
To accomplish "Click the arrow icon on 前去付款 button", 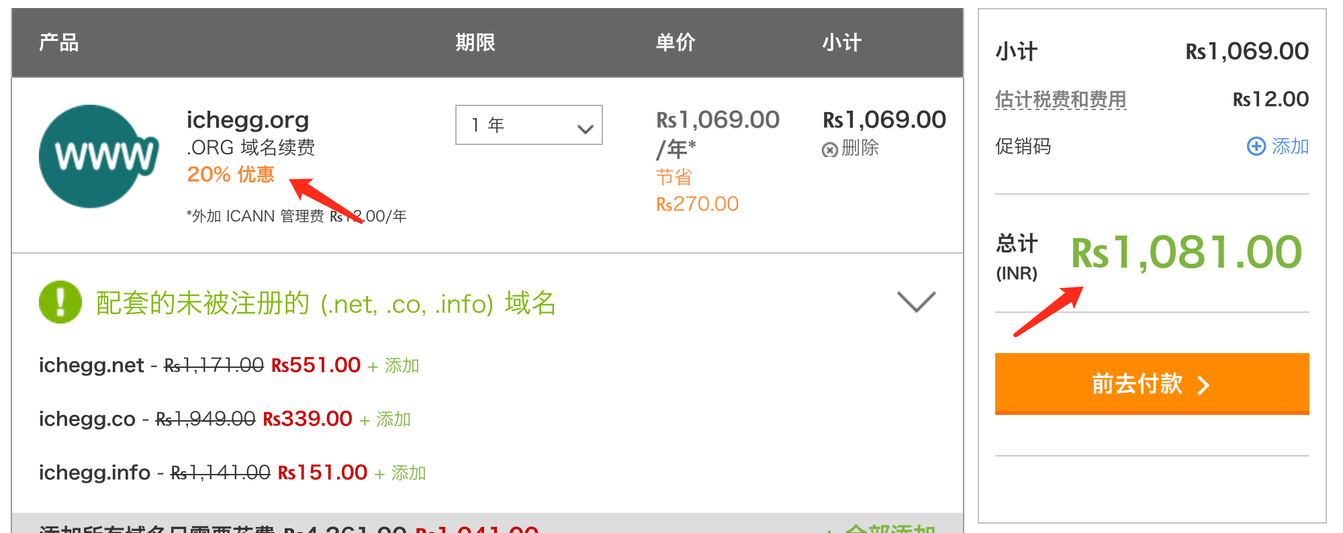I will 1203,385.
